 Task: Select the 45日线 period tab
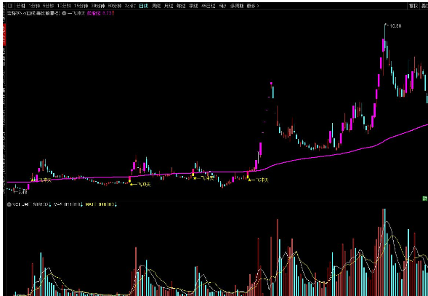pos(209,6)
